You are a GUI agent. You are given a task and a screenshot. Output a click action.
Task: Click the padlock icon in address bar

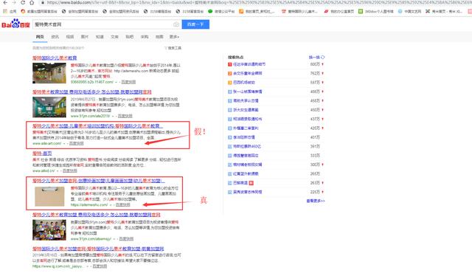[x=43, y=2]
